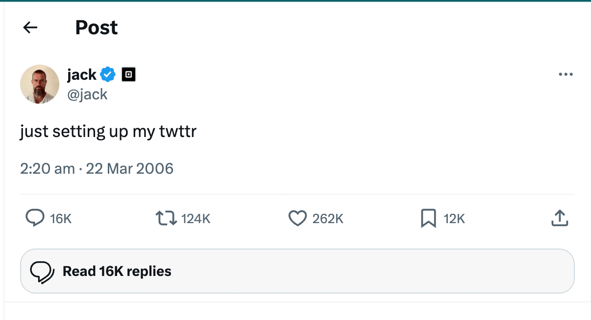The width and height of the screenshot is (591, 320).
Task: Like the post with the heart icon
Action: click(297, 218)
